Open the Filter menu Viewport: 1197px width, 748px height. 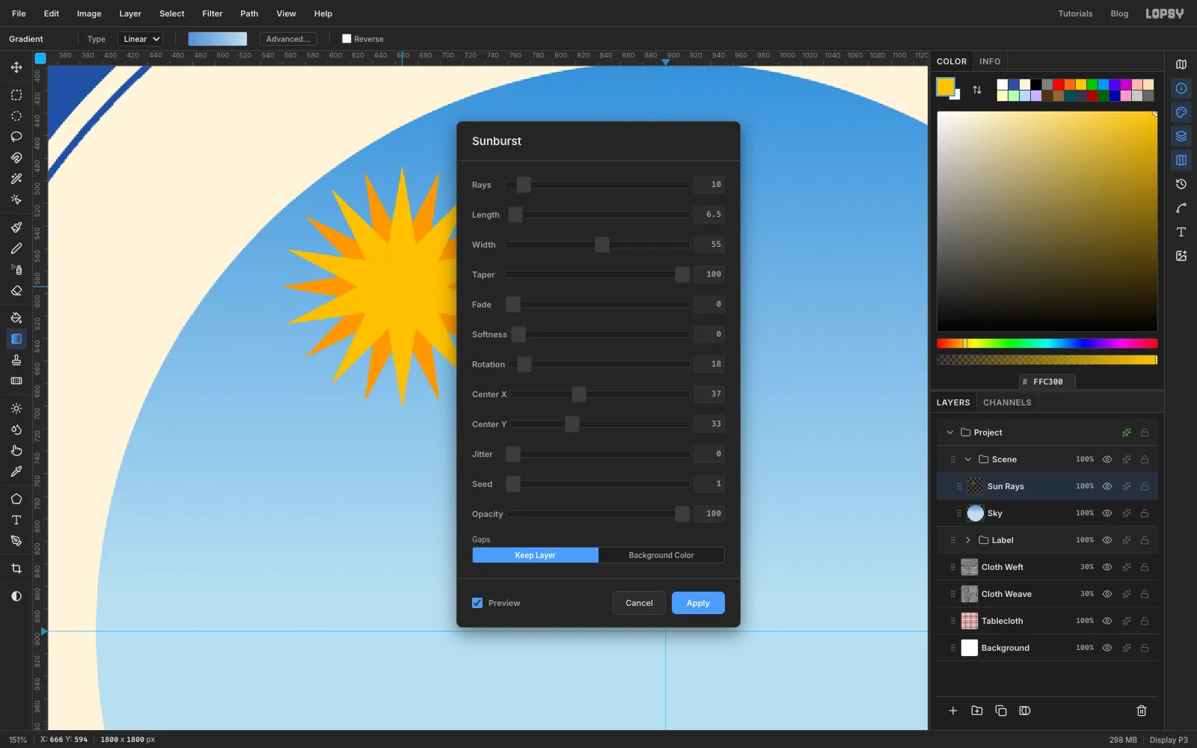[212, 13]
